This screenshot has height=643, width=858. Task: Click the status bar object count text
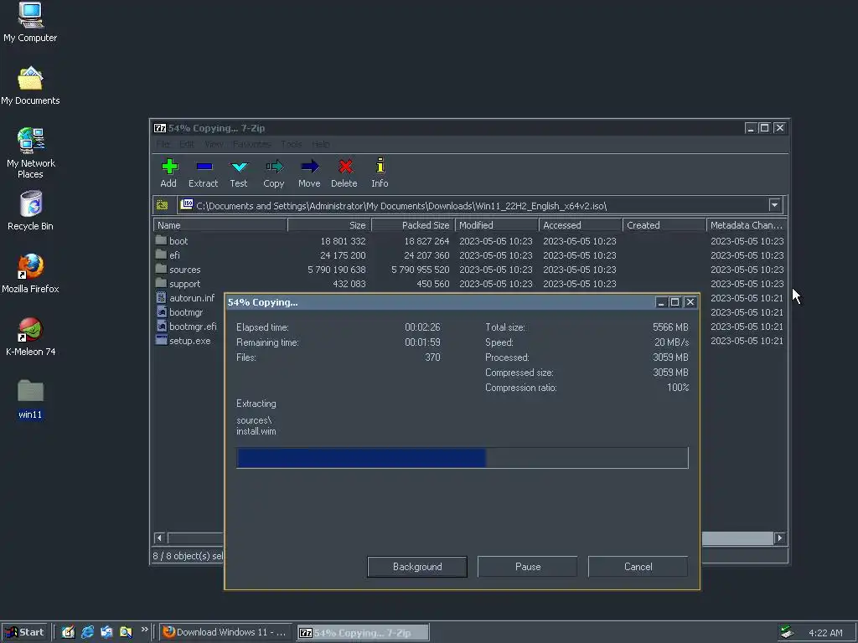click(x=188, y=556)
